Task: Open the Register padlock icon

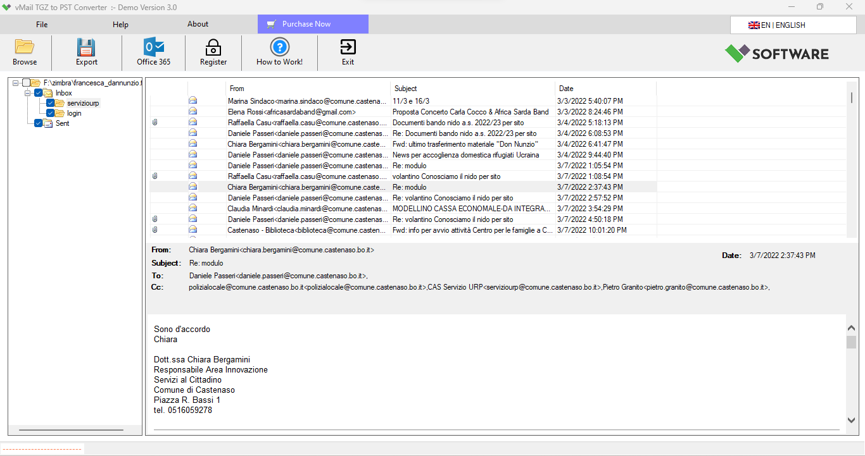Action: (213, 47)
